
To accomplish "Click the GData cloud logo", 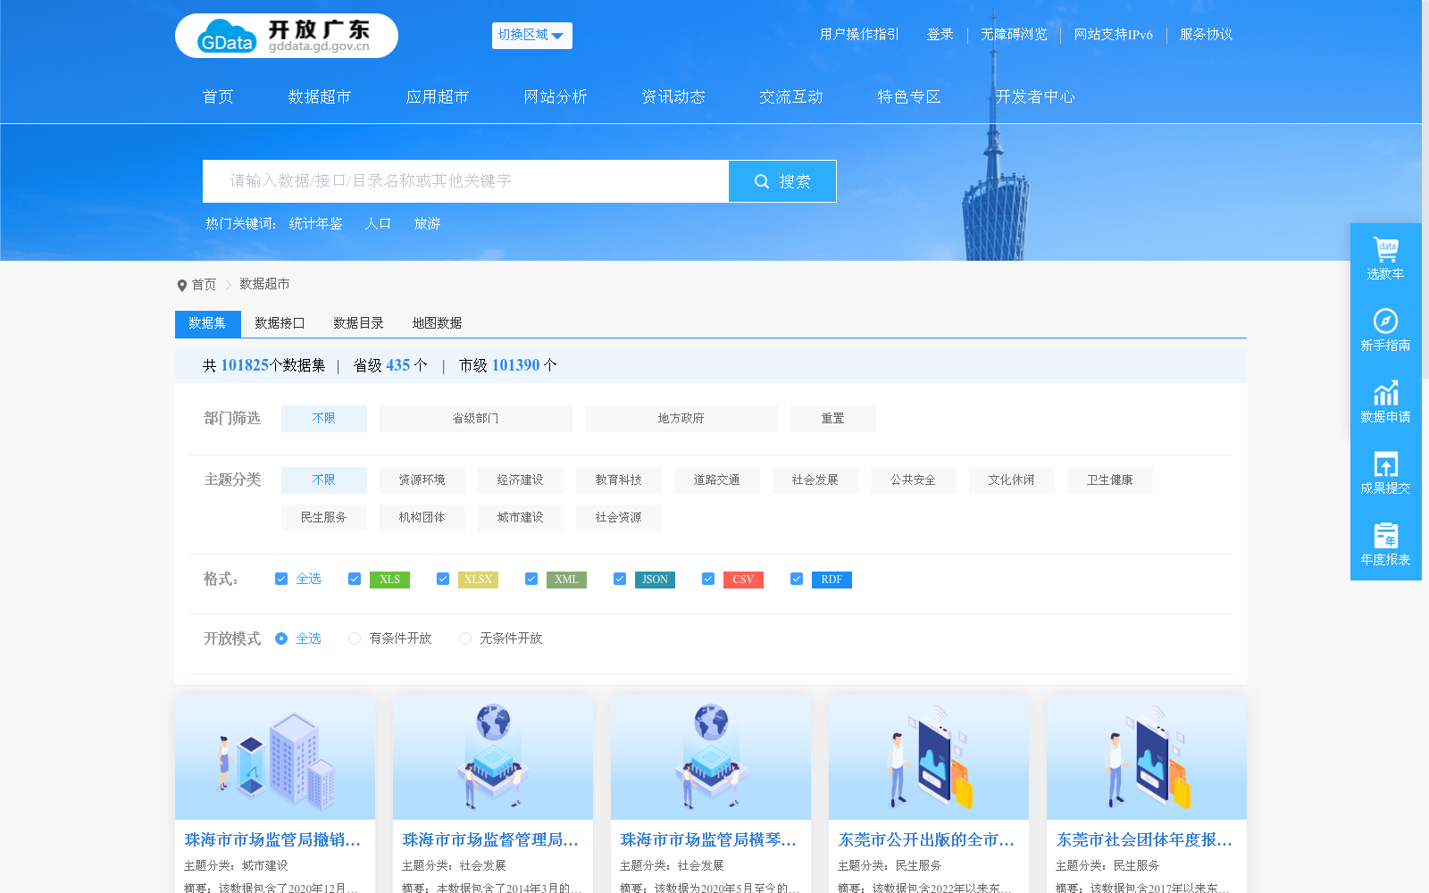I will [x=224, y=37].
